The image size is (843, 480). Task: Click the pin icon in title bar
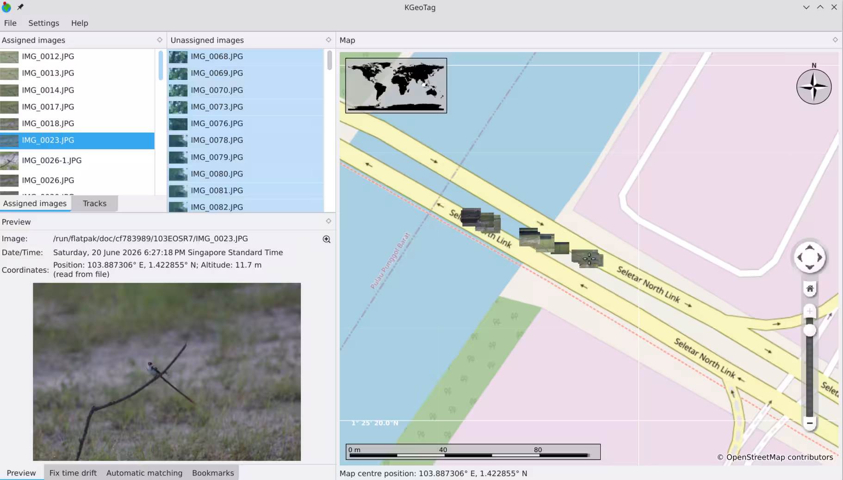pyautogui.click(x=20, y=7)
